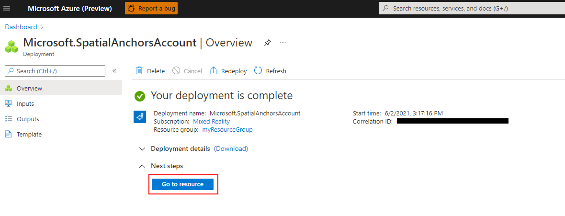The image size is (565, 216).
Task: Open the hamburger portal menu
Action: [7, 8]
